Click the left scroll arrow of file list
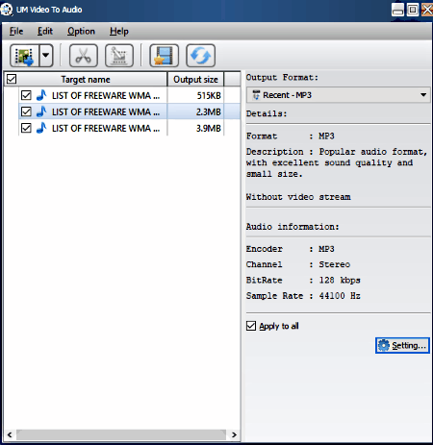 click(x=10, y=434)
